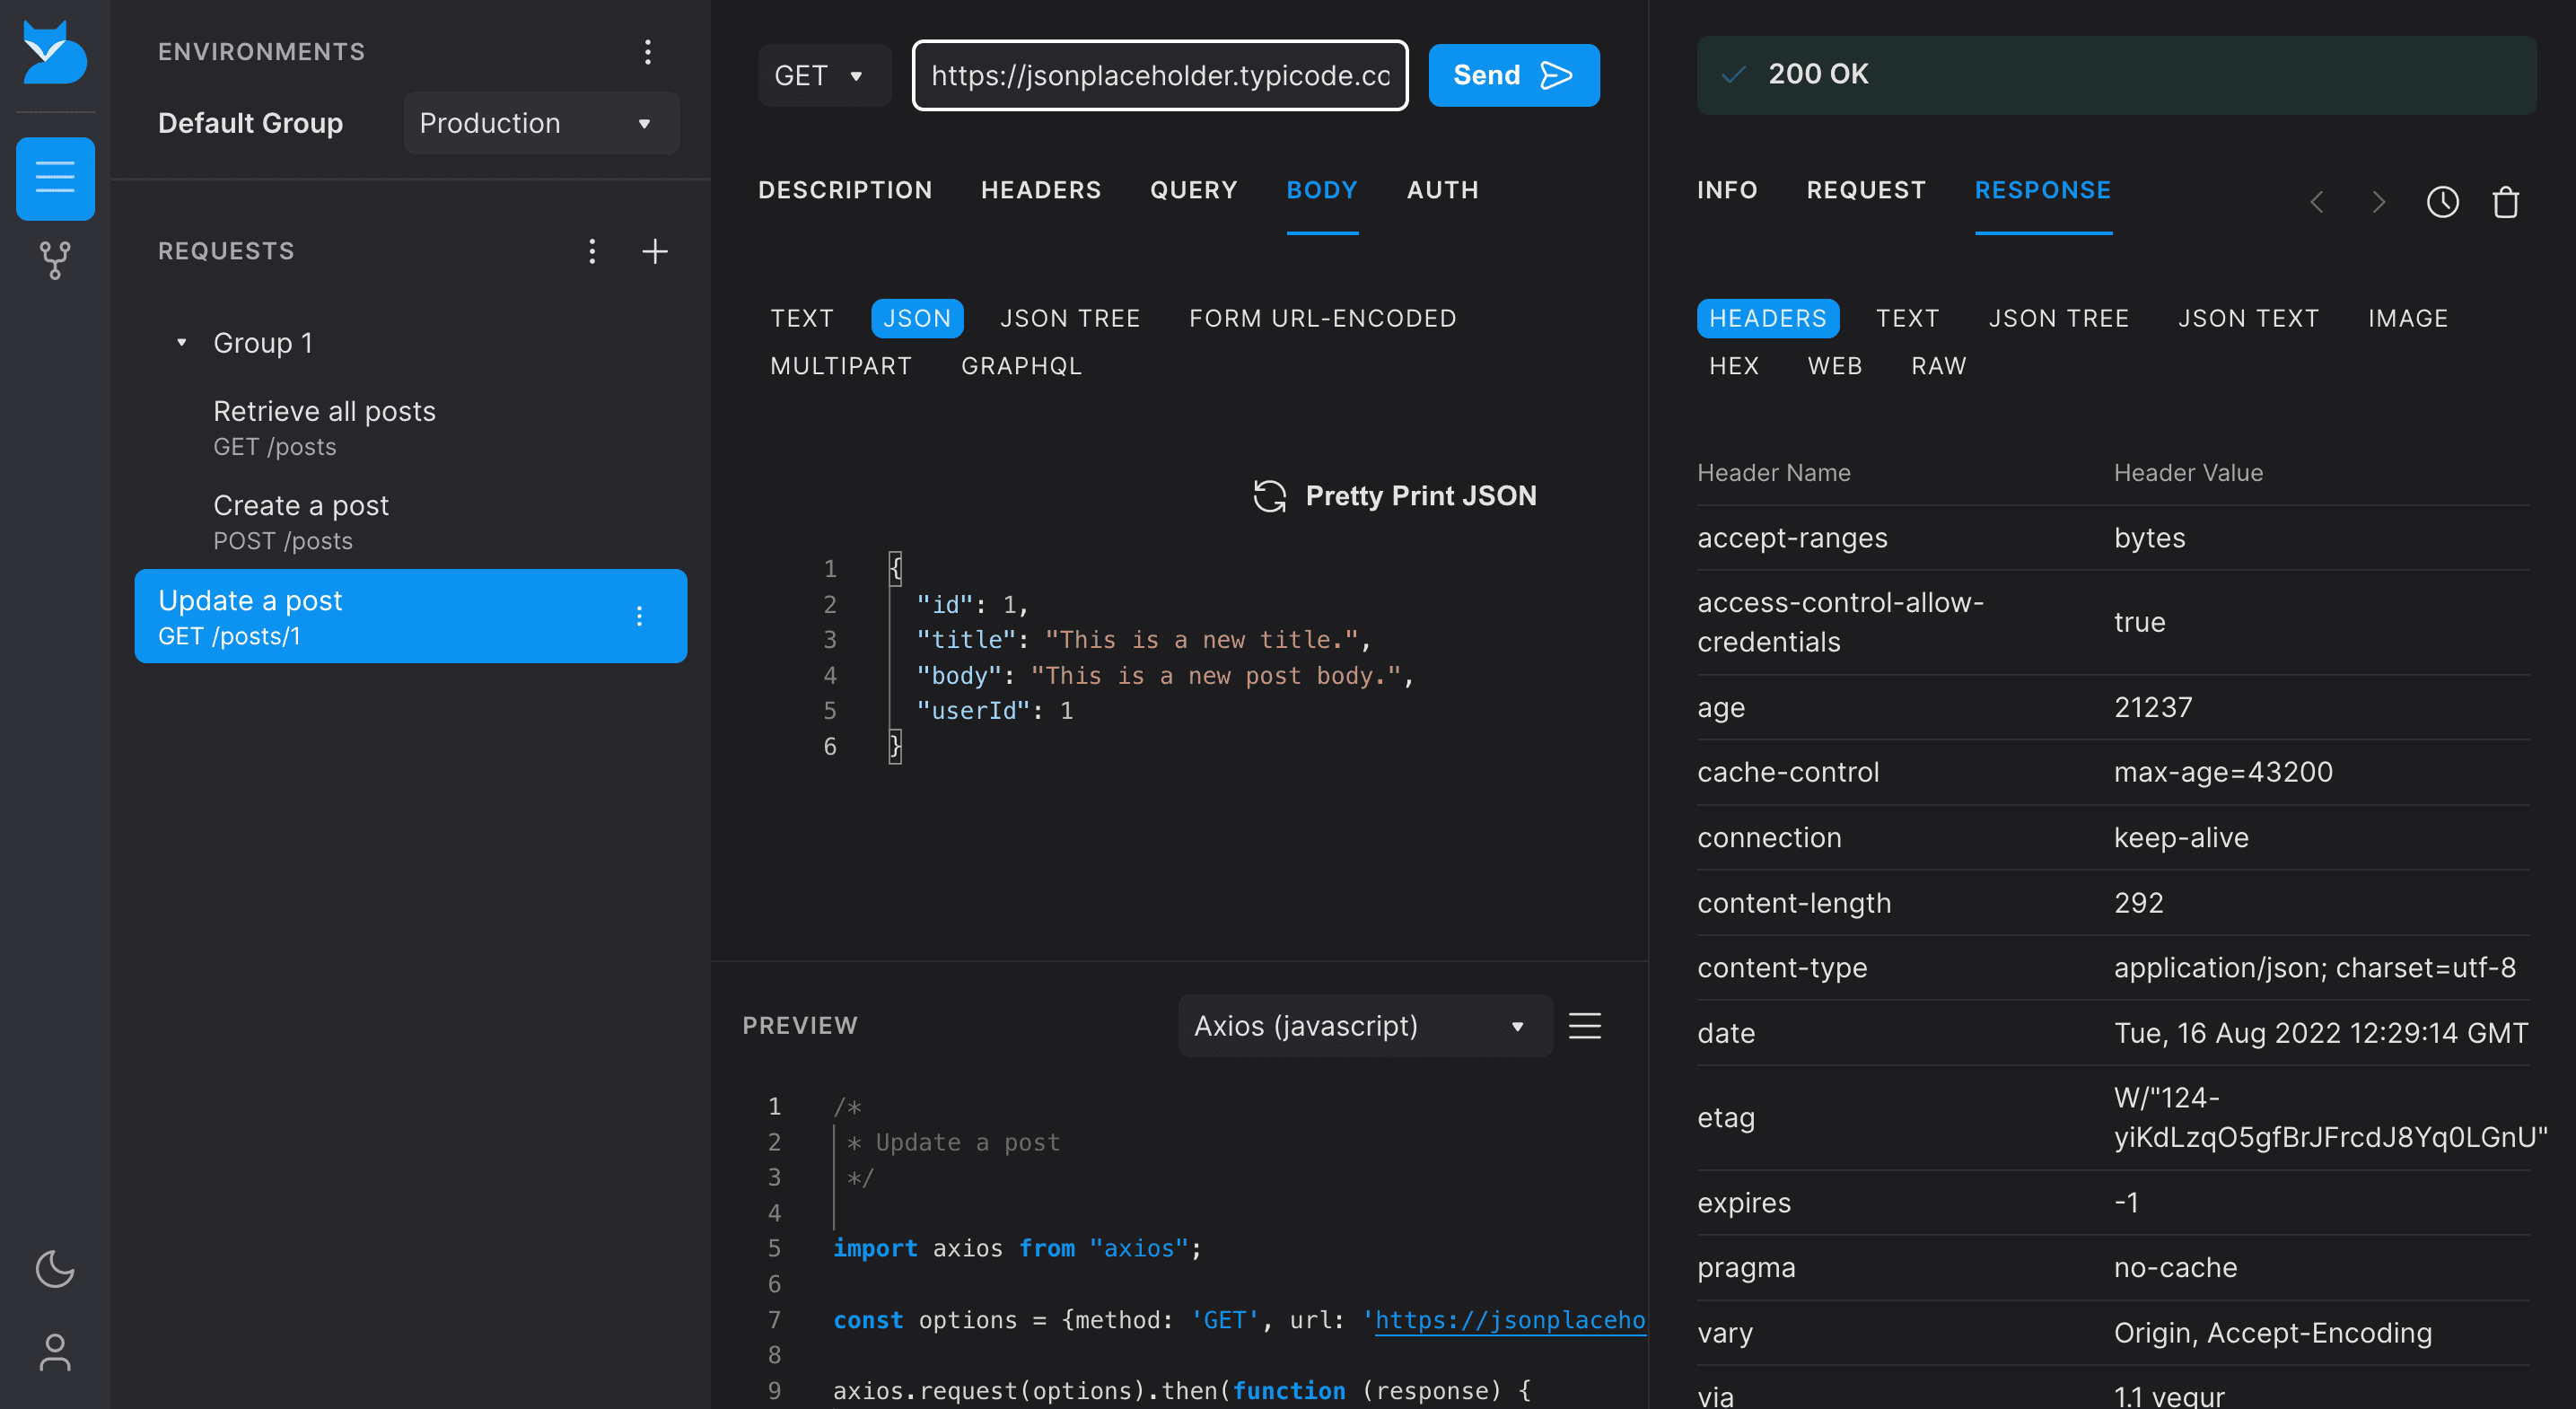The image size is (2576, 1409).
Task: Click the 200 OK checkmark icon
Action: [1733, 75]
